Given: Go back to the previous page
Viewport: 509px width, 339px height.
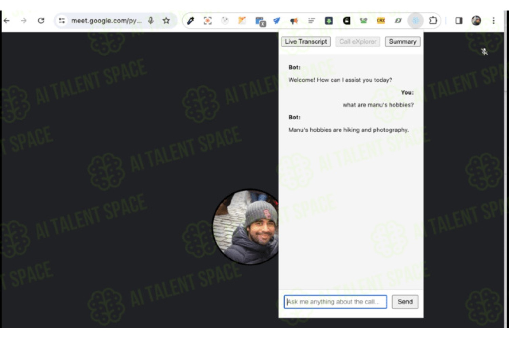Looking at the screenshot, I should click(x=7, y=21).
